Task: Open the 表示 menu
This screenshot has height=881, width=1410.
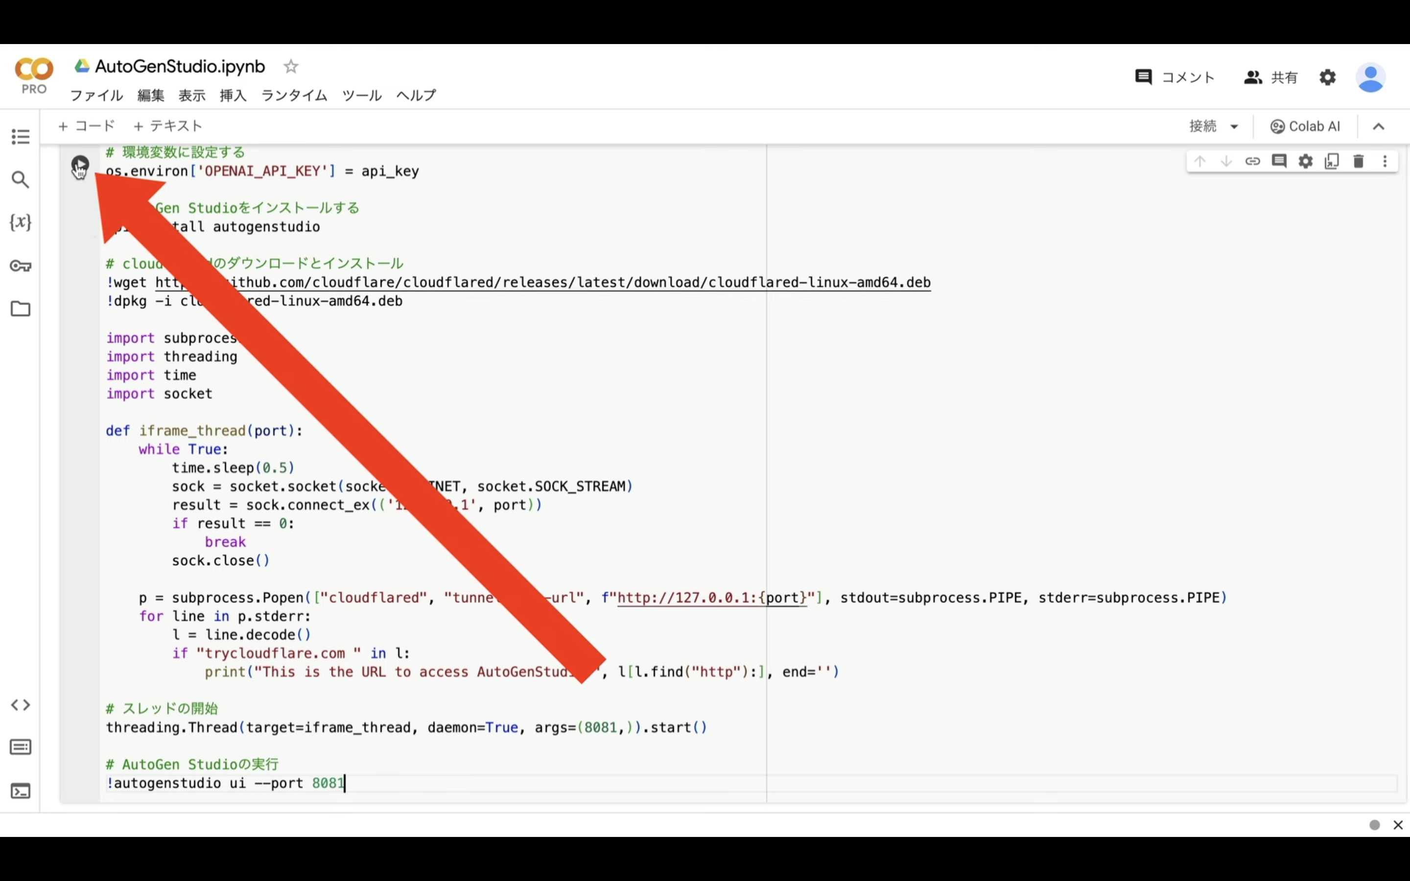Action: click(192, 95)
